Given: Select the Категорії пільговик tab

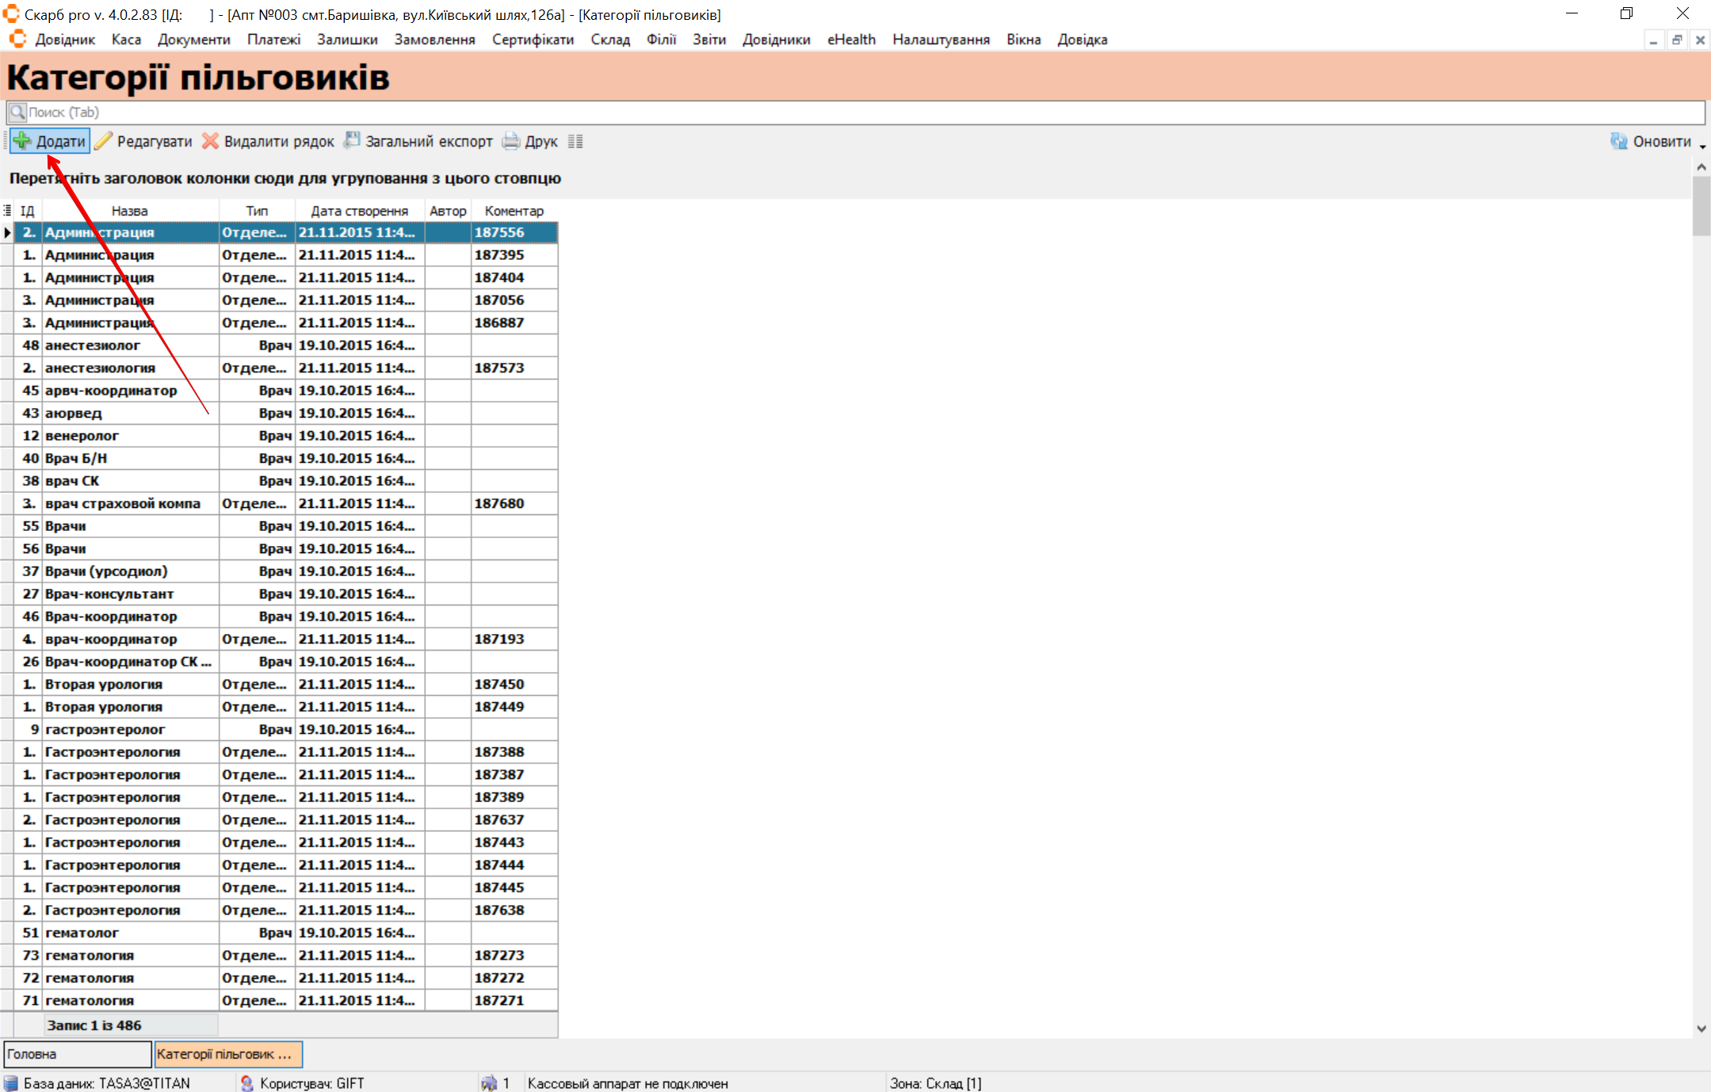Looking at the screenshot, I should [x=227, y=1054].
